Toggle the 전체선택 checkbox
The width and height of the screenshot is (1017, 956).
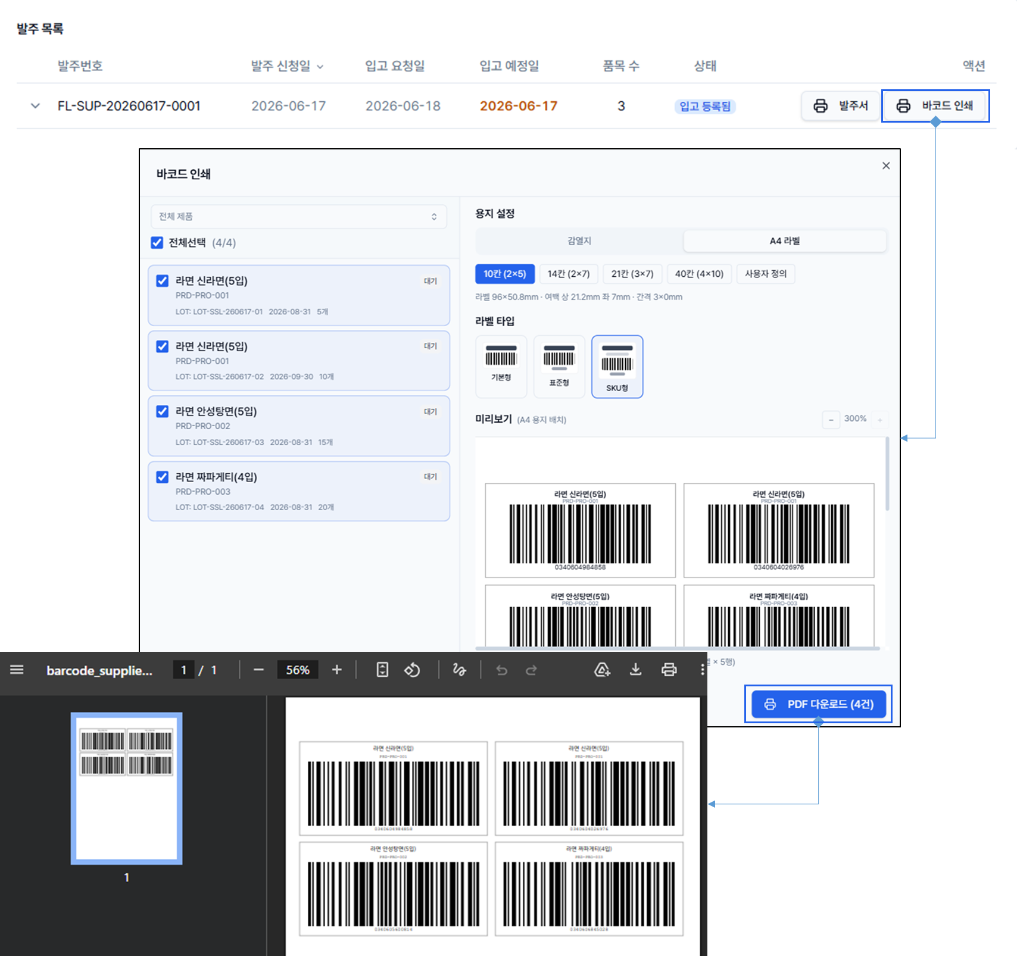click(157, 242)
